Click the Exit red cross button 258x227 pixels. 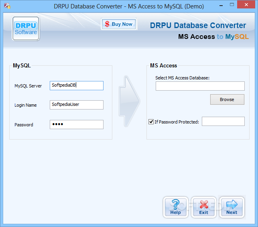(204, 207)
